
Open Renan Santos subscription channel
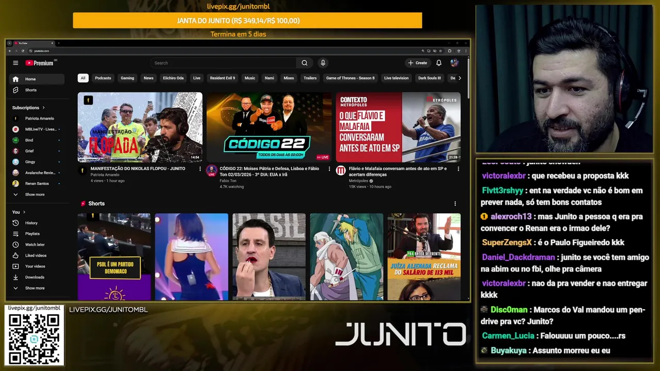(37, 183)
